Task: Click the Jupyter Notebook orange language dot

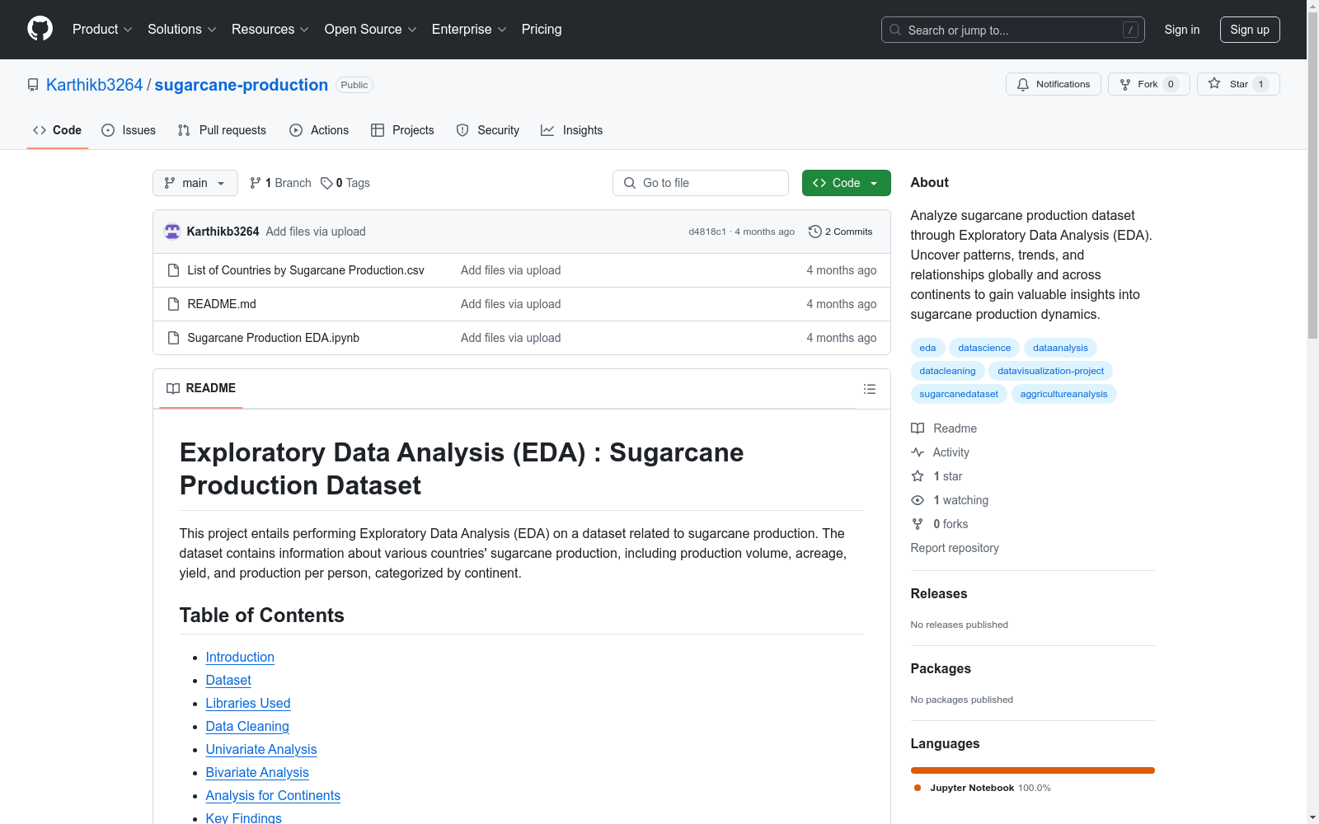Action: coord(918,788)
